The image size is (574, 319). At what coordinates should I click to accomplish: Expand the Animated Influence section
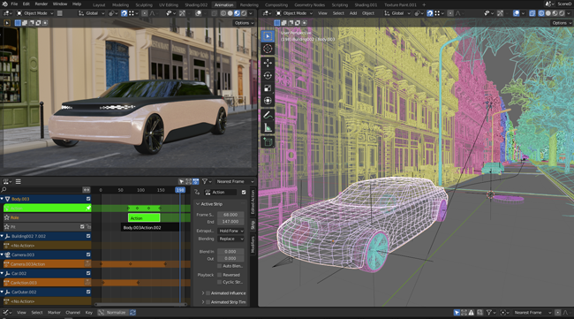203,293
